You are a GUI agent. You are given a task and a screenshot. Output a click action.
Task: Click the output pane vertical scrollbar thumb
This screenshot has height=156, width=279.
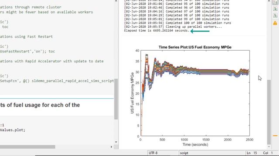click(x=269, y=112)
